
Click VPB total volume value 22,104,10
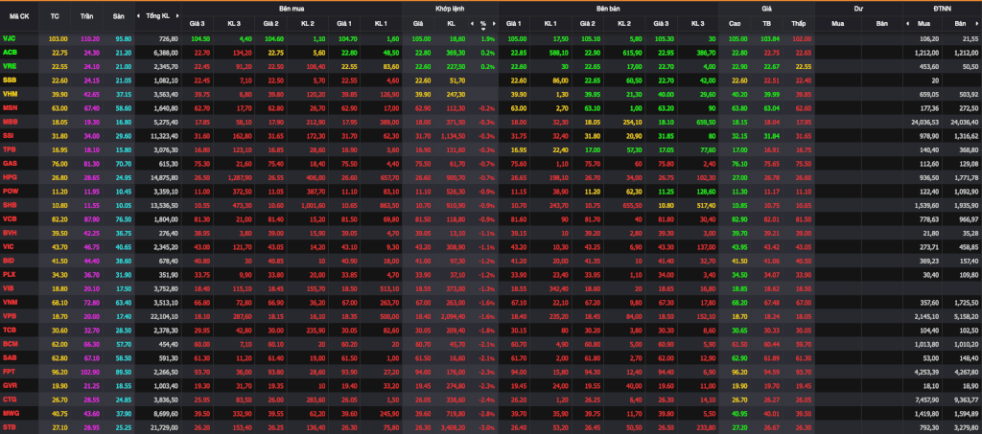pyautogui.click(x=165, y=315)
